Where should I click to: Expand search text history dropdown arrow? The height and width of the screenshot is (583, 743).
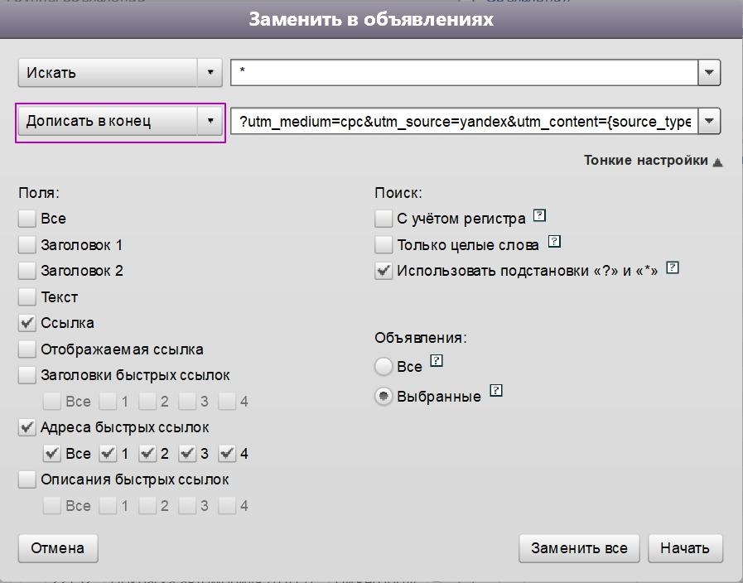[x=709, y=73]
